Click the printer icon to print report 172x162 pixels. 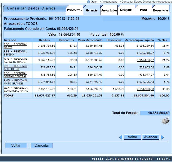pos(165,121)
